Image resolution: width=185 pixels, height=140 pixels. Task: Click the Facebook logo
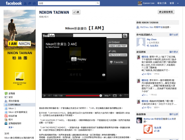pos(14,3)
